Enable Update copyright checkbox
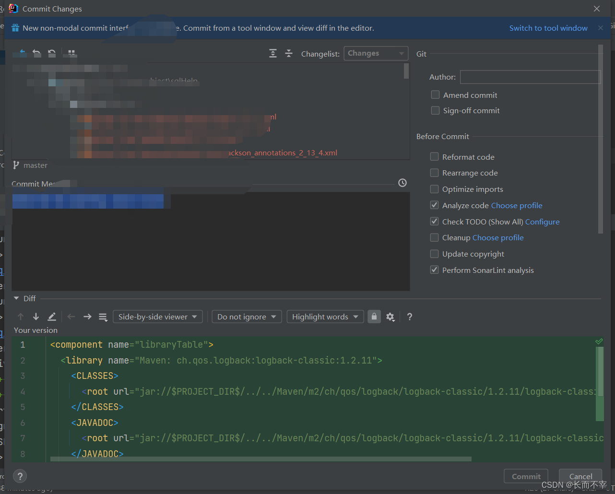 pos(435,254)
